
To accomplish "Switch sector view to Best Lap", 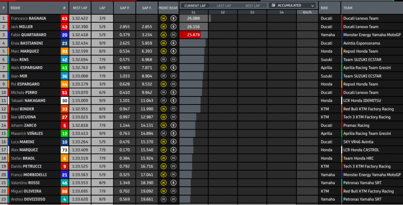I will [252, 5].
